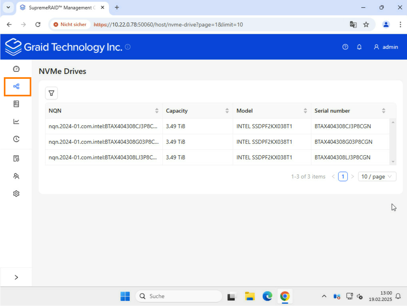This screenshot has width=407, height=306.
Task: Click the table scrollbar down arrow
Action: coord(393,162)
